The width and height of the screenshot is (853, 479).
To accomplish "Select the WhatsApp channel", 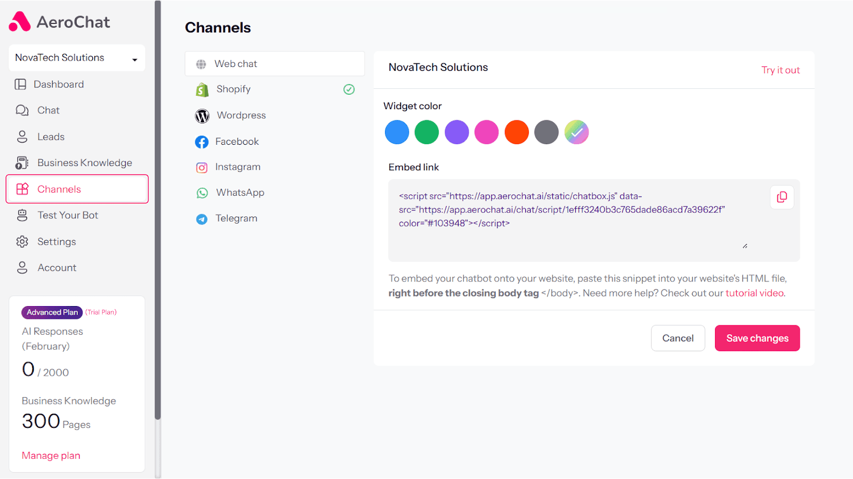I will (239, 192).
